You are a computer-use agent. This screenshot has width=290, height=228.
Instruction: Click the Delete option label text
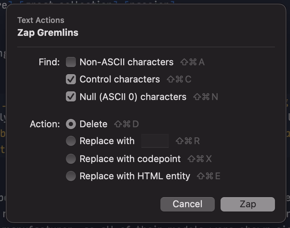click(93, 124)
